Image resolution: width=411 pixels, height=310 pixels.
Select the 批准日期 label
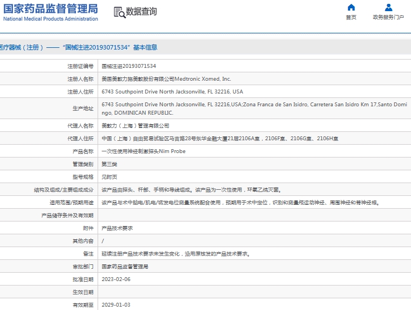click(83, 279)
